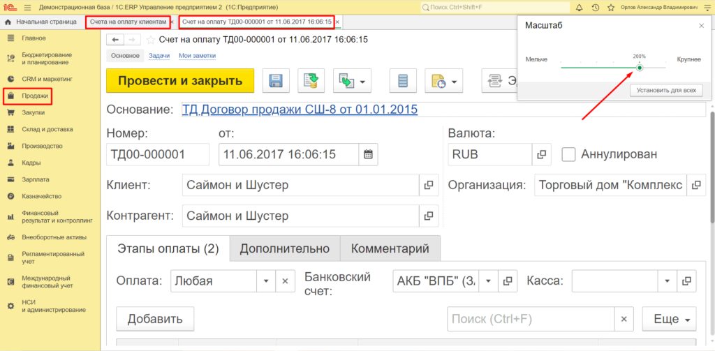
Task: Click the Поиск (Ctrl+F) search field
Action: click(531, 320)
